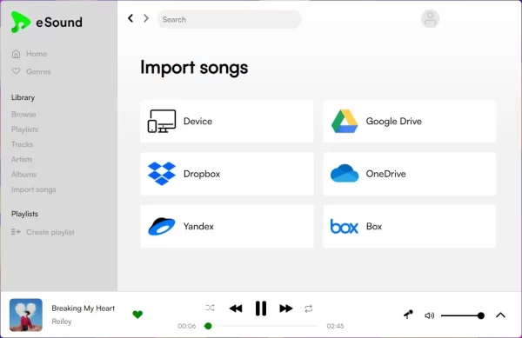Open Import songs in the sidebar
Image resolution: width=522 pixels, height=338 pixels.
(x=34, y=189)
